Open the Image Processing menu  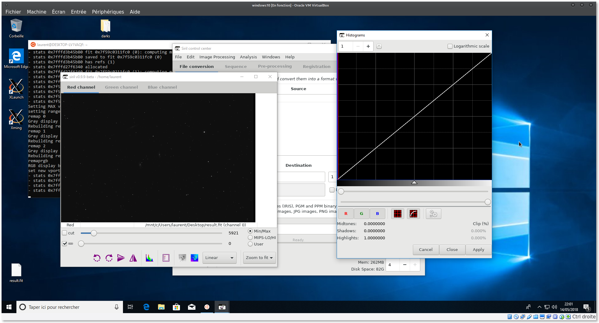(x=217, y=57)
